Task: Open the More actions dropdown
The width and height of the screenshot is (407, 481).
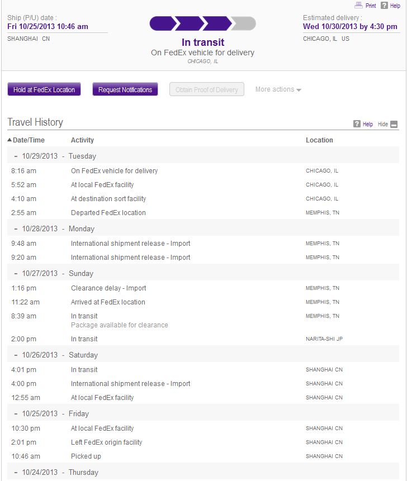Action: pyautogui.click(x=278, y=89)
